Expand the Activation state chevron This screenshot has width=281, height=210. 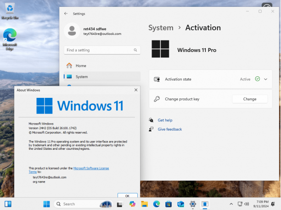[x=265, y=79]
